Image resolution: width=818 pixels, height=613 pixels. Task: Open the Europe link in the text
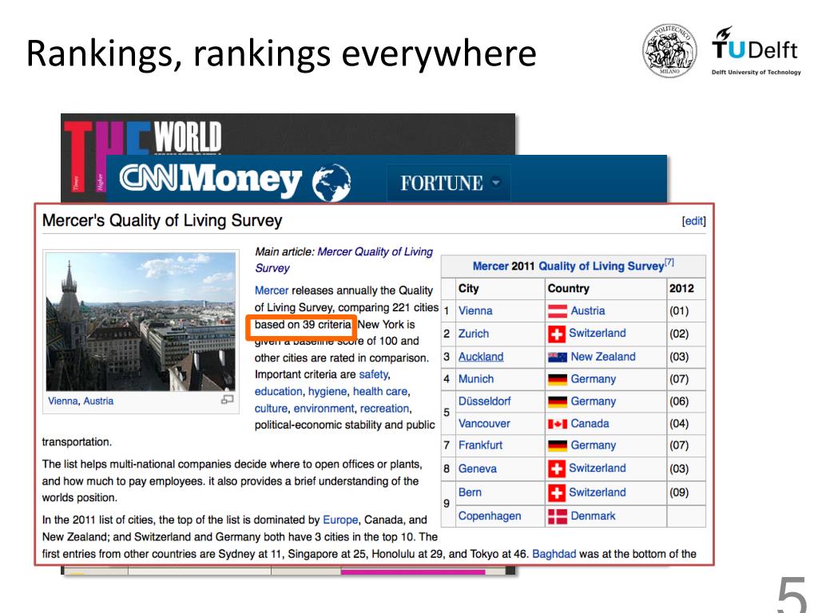pos(340,520)
